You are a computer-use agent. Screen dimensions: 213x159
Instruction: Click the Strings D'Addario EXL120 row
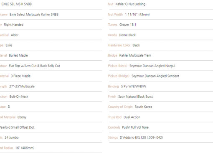click(x=160, y=137)
